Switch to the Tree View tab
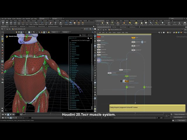The height and width of the screenshot is (140, 187). click(x=114, y=27)
